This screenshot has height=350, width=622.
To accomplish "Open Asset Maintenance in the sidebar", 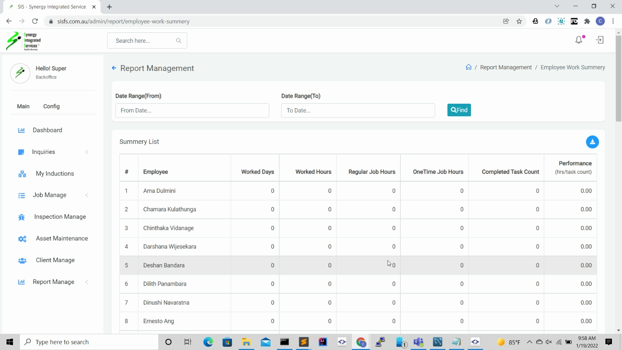I will point(62,239).
